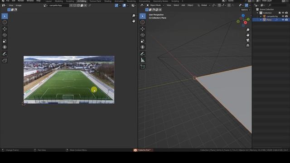Screen dimensions: 290x163
Task: Hide the Collection using its eye icon
Action: coord(283,13)
